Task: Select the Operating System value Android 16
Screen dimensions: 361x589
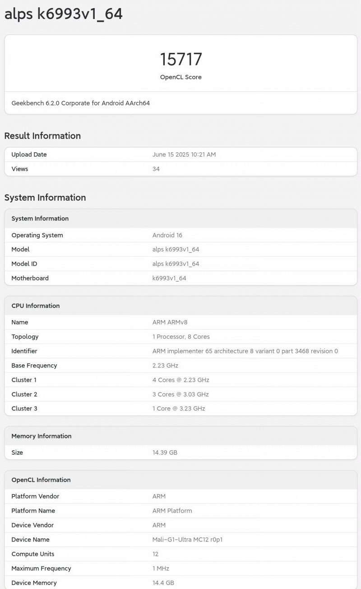Action: pyautogui.click(x=168, y=235)
